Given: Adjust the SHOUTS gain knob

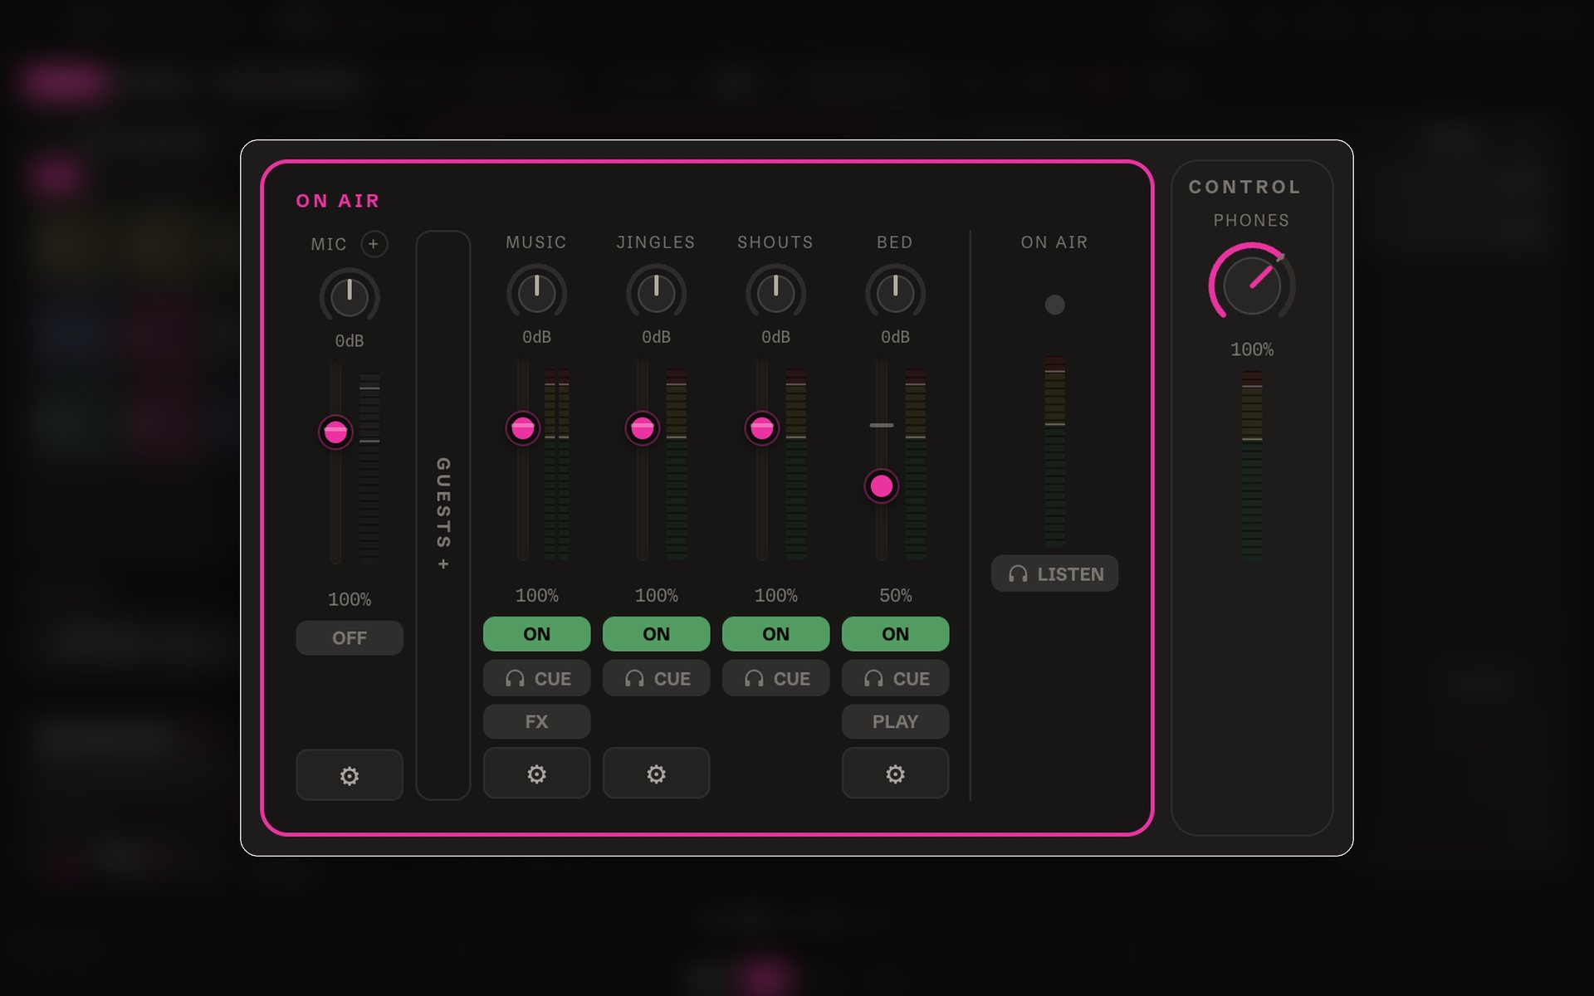Looking at the screenshot, I should [x=775, y=292].
